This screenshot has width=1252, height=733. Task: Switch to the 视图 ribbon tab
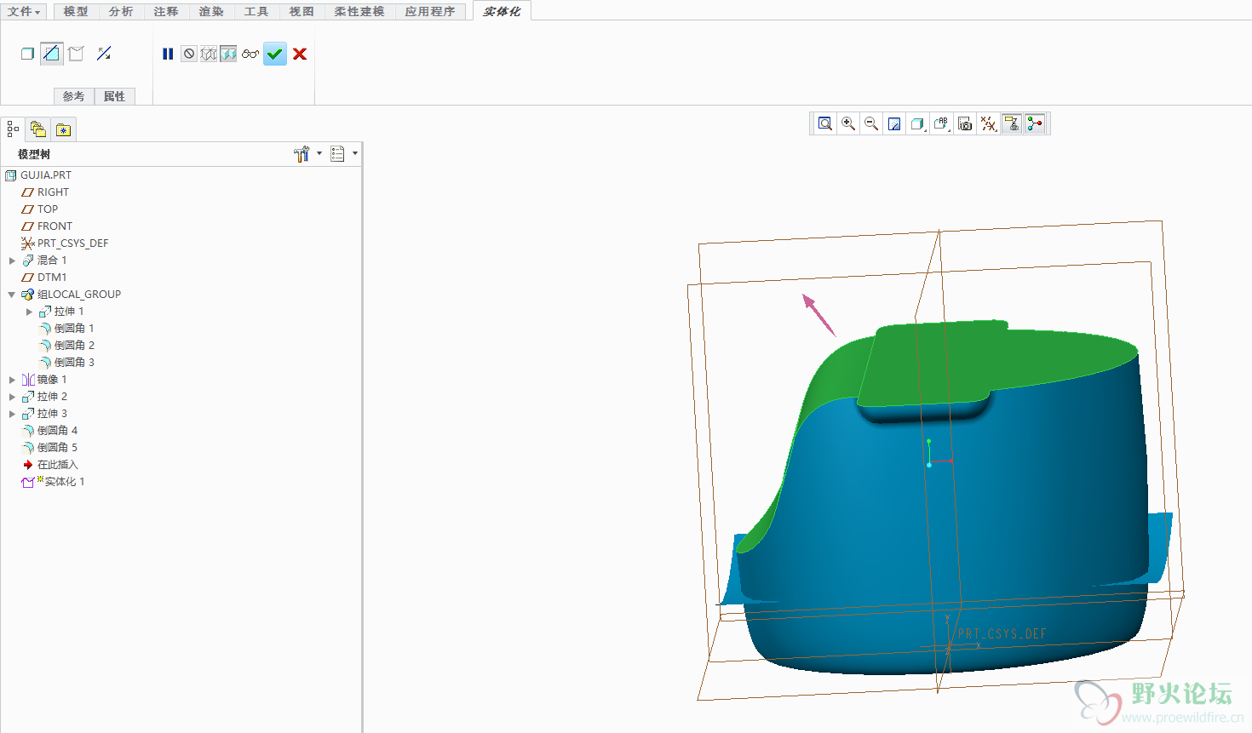coord(302,11)
